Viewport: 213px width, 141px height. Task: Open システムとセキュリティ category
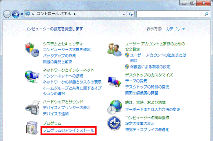(63, 44)
